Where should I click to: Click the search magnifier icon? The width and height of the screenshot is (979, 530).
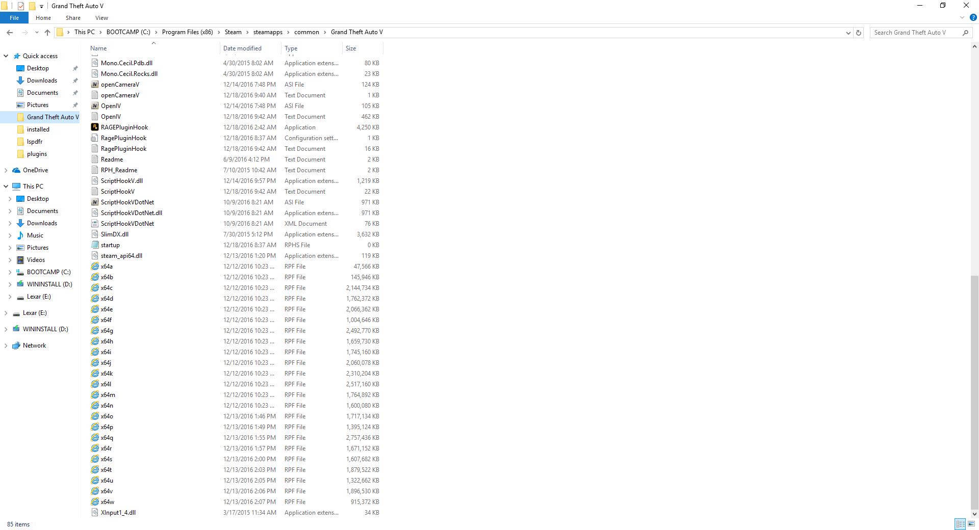pos(965,33)
